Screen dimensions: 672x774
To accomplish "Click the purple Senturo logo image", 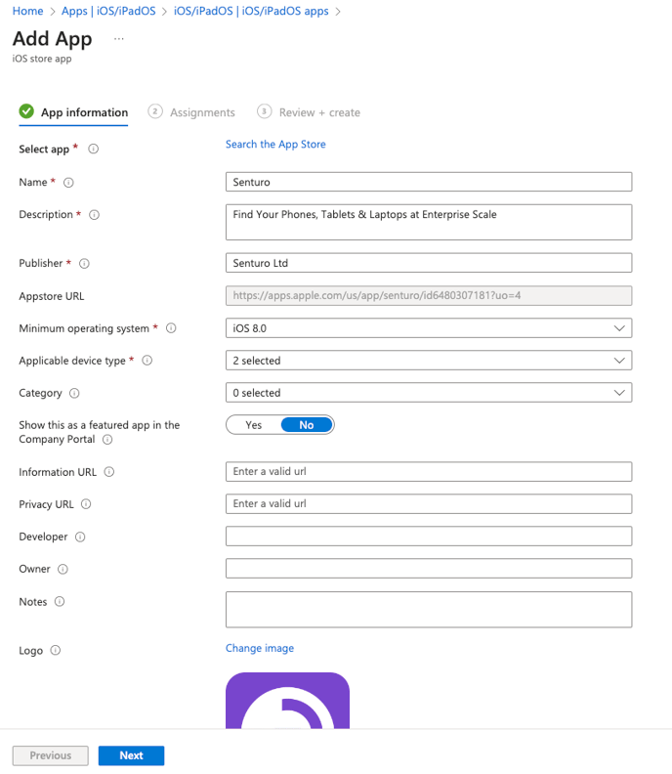I will point(287,701).
